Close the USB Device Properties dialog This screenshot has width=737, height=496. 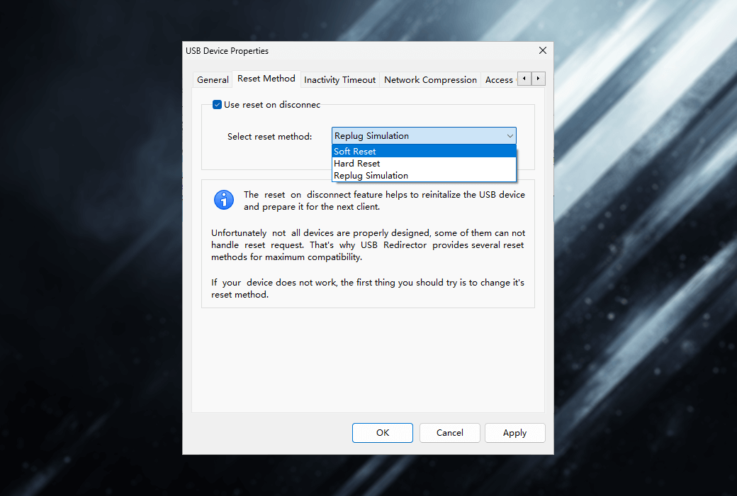pyautogui.click(x=543, y=51)
